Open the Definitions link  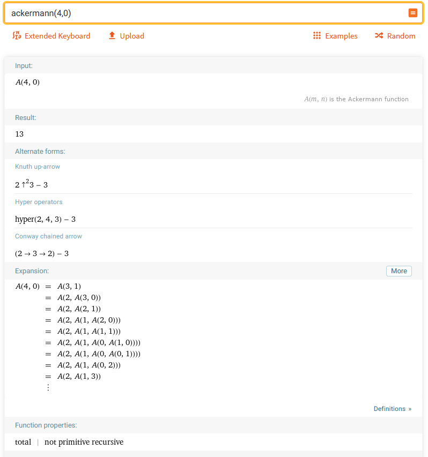click(x=389, y=409)
